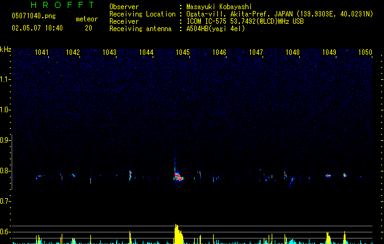Click the Observer label
This screenshot has width=384, height=244.
(124, 7)
